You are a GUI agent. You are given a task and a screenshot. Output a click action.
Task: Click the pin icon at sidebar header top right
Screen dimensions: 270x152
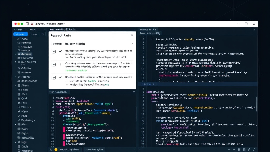coord(45,30)
